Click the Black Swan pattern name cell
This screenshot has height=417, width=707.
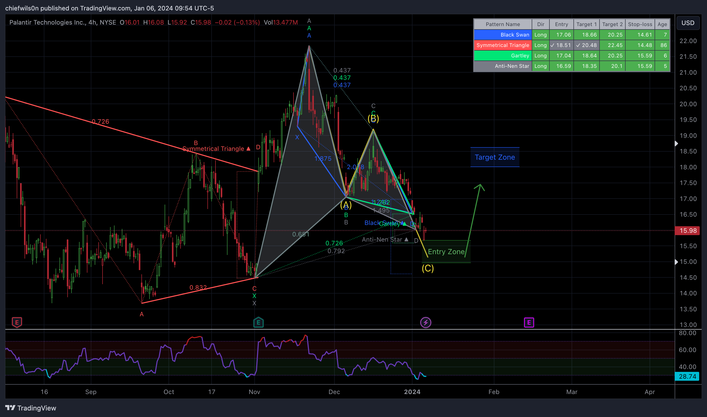click(x=503, y=35)
